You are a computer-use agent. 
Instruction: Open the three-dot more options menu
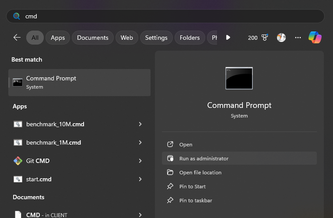[x=298, y=38]
